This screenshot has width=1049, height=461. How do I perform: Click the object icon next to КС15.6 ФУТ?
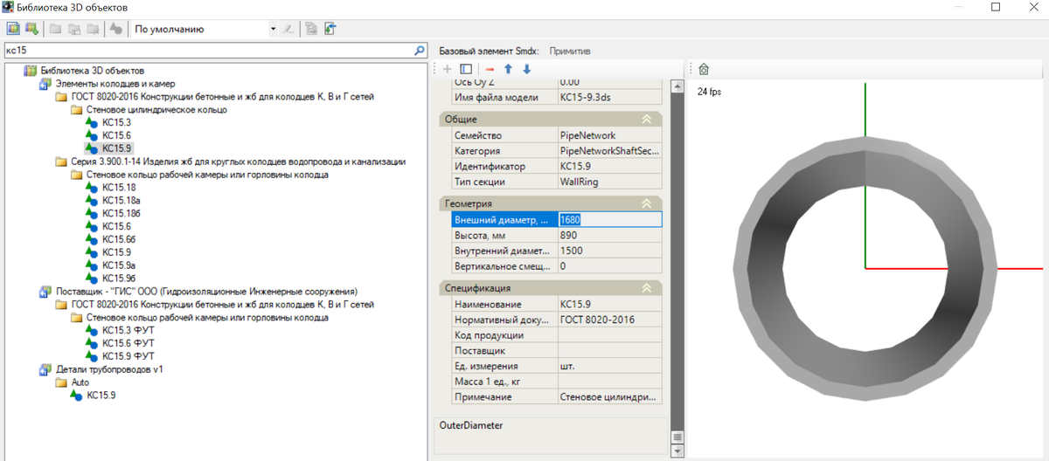click(x=92, y=344)
